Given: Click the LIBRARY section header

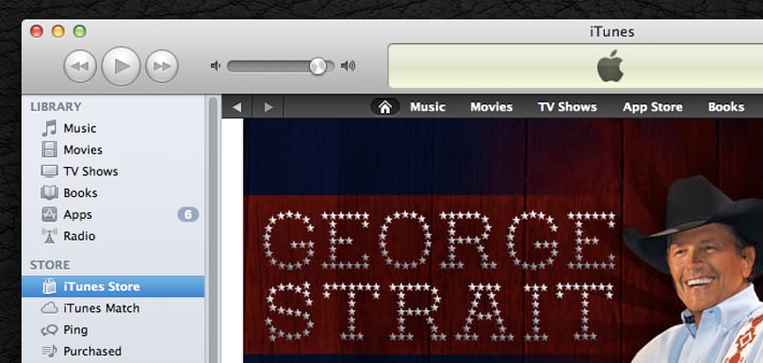Looking at the screenshot, I should point(56,107).
